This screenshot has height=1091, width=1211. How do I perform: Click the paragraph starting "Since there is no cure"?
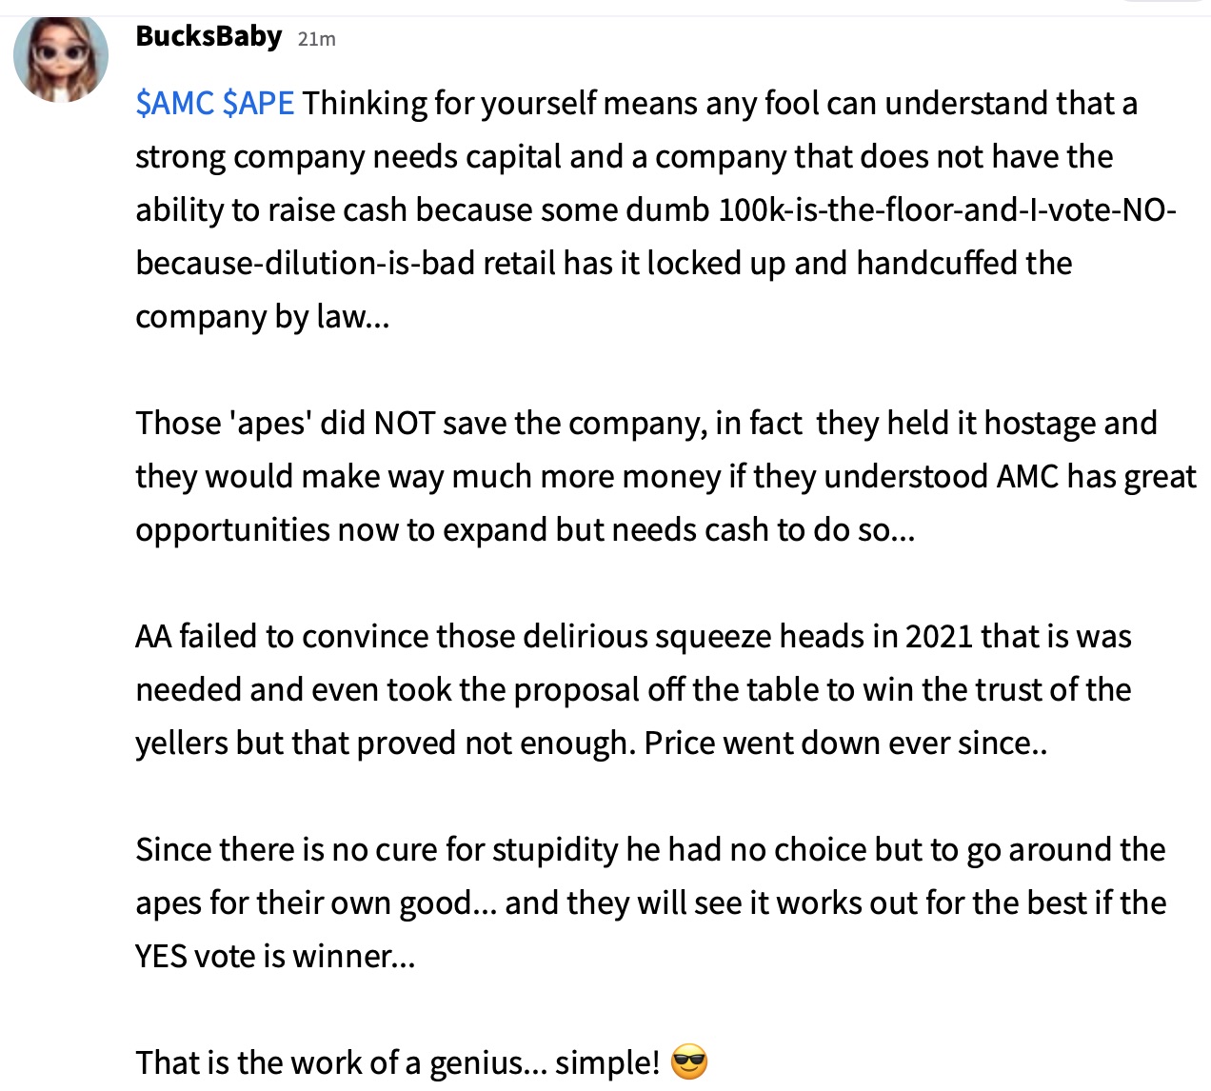pyautogui.click(x=649, y=903)
